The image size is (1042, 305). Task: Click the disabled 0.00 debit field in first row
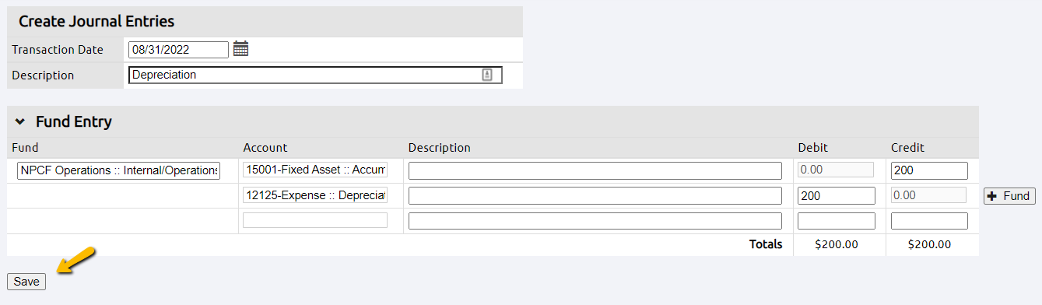click(x=836, y=170)
